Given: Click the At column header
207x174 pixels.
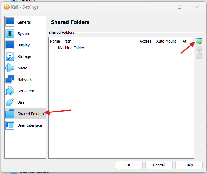Looking at the screenshot, I should point(187,41).
